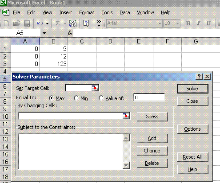
Task: Click the Help question mark toolbar icon
Action: (86, 23)
